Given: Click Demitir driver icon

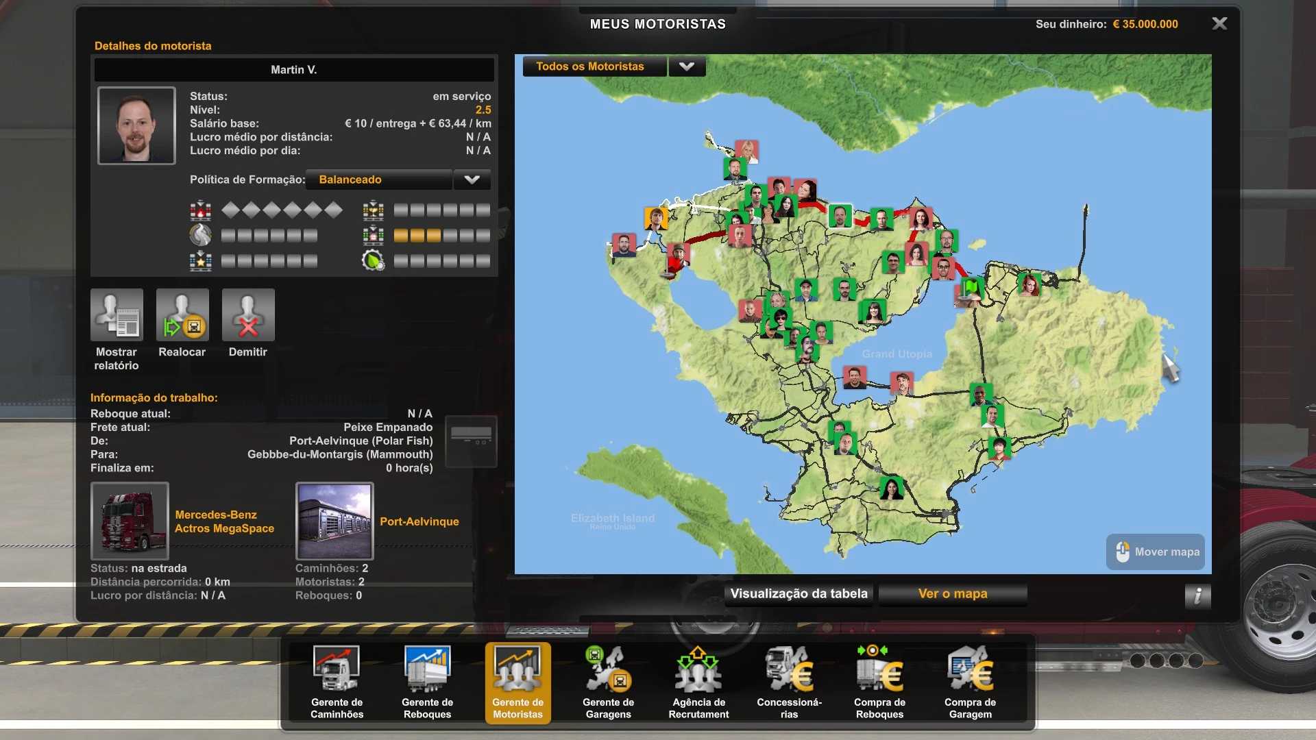Looking at the screenshot, I should pos(248,315).
